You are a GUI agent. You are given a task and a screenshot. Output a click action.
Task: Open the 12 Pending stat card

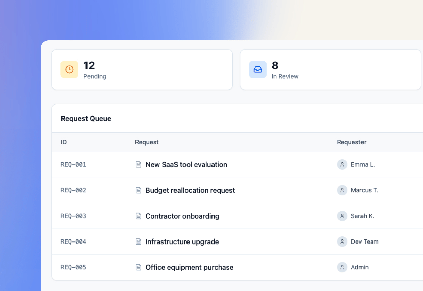click(x=142, y=69)
